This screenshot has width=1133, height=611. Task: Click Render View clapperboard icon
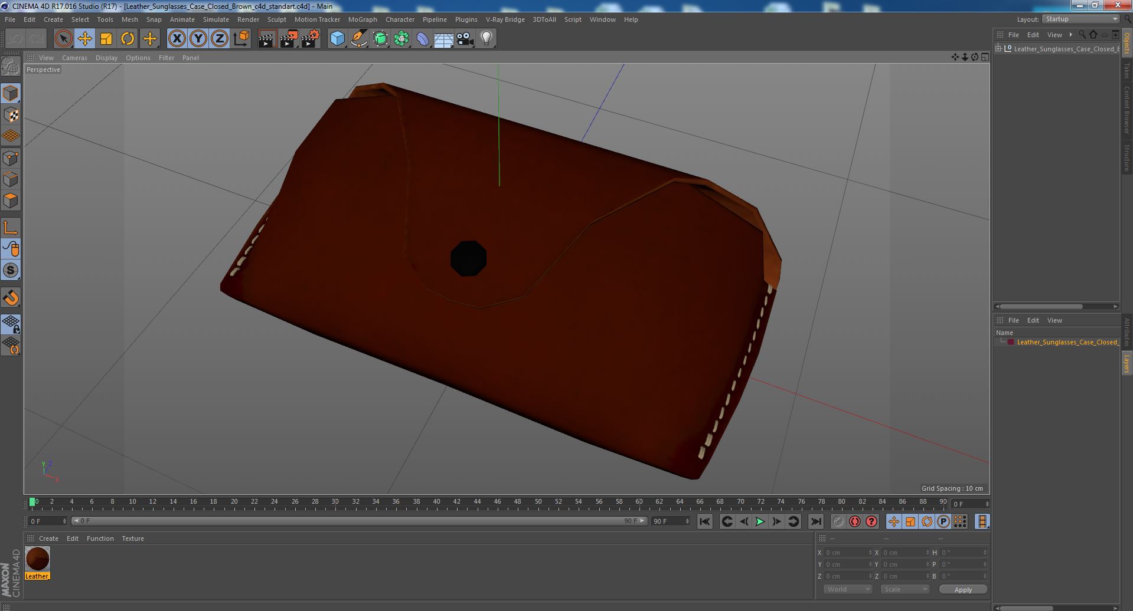tap(267, 39)
